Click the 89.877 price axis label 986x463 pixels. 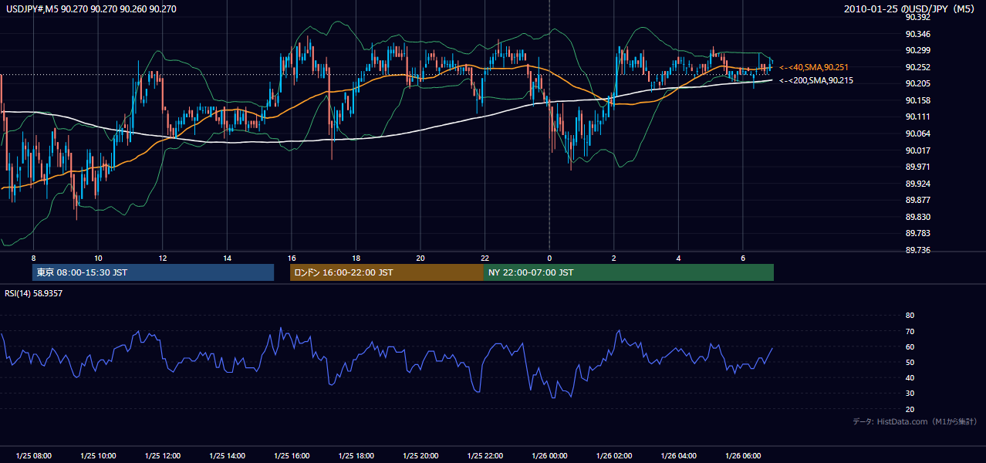point(917,200)
